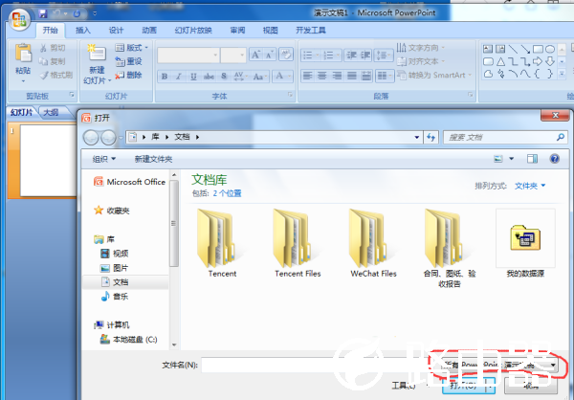Select Videos (视频) in navigation tree
This screenshot has height=400, width=574.
coord(114,254)
